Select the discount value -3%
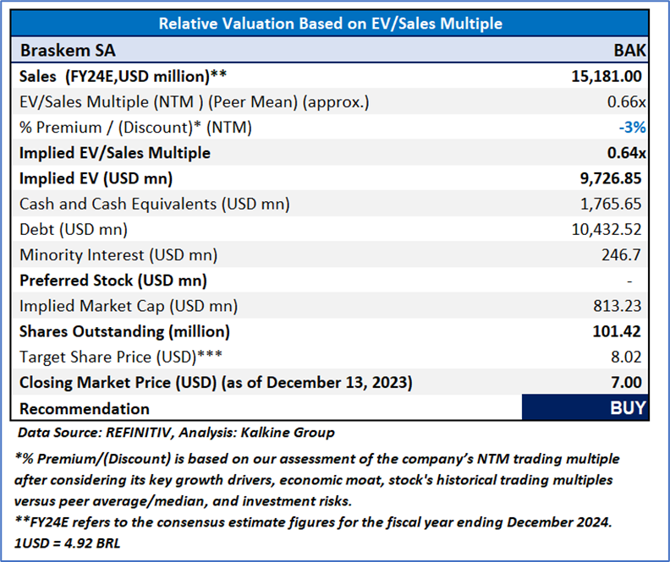Image resolution: width=670 pixels, height=562 pixels. tap(633, 127)
